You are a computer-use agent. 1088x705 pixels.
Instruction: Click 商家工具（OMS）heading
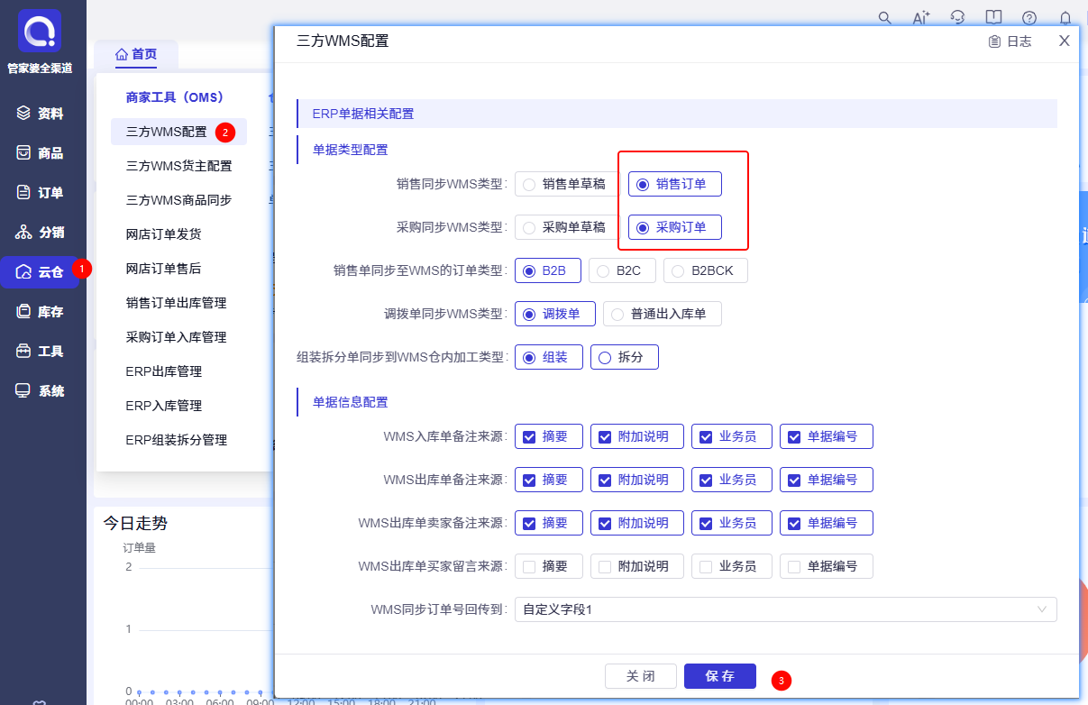click(175, 97)
